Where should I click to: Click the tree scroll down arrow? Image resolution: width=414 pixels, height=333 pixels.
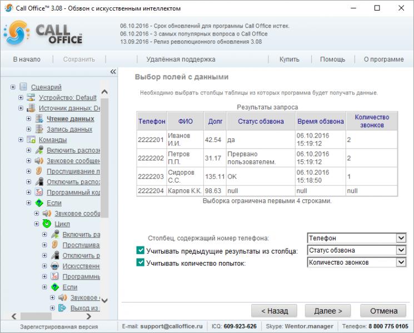click(104, 300)
